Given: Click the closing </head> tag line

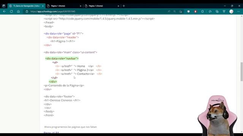Looking at the screenshot, I should 49,23.
